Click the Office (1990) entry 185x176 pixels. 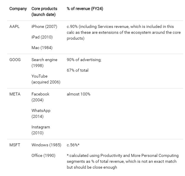click(x=43, y=155)
